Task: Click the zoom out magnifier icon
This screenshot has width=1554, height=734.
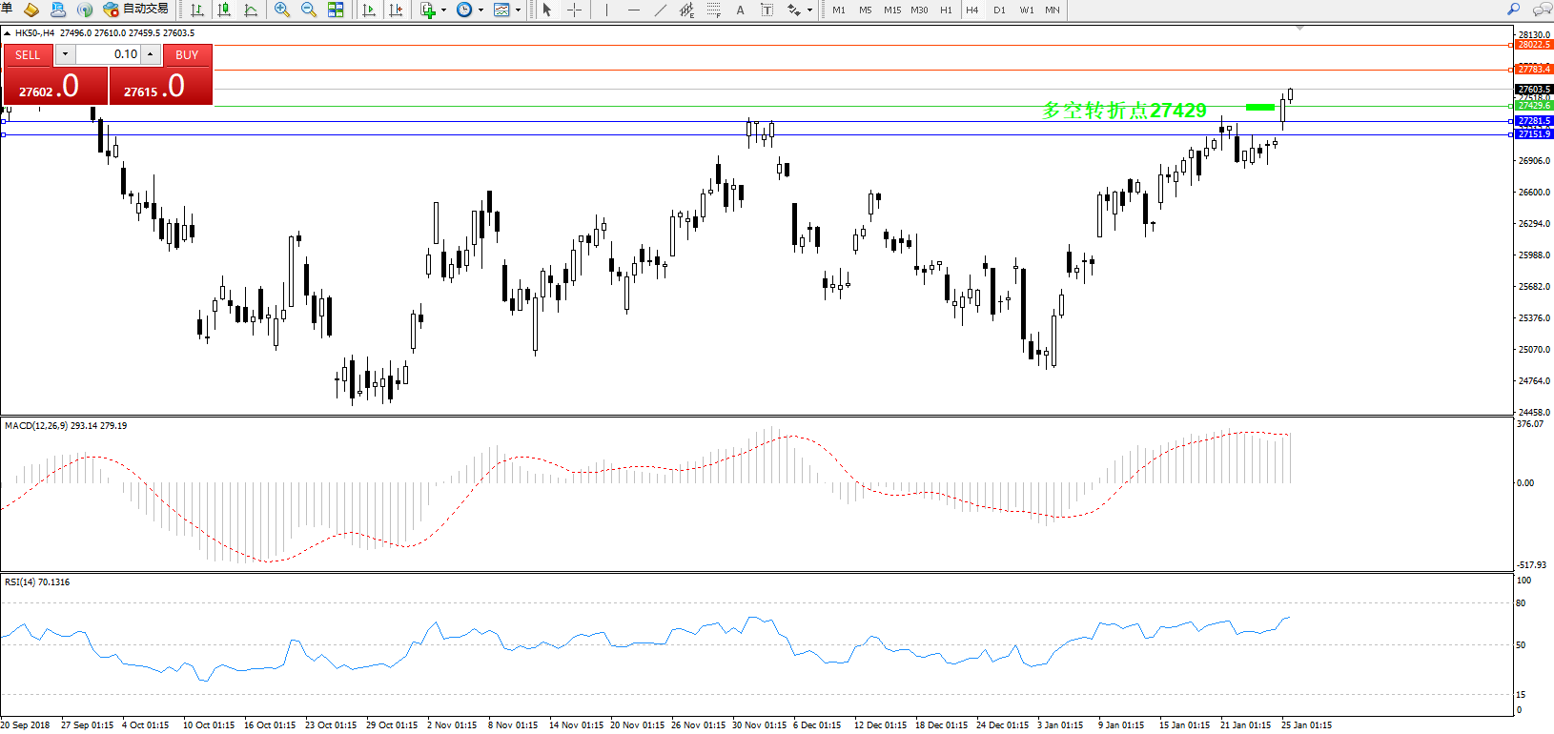Action: click(x=309, y=10)
